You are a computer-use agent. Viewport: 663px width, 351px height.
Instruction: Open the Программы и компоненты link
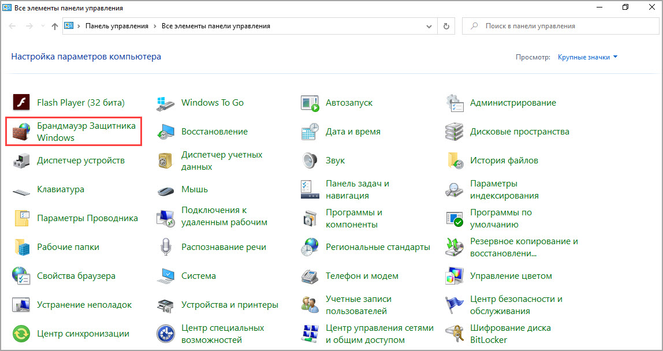point(354,218)
